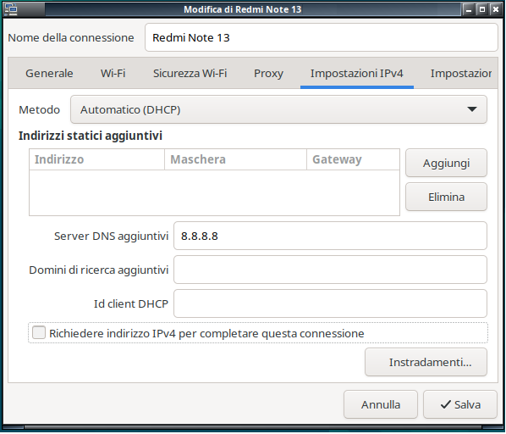506x434 pixels.
Task: Minimize the Modifica di Redmi Note 13 window
Action: (x=469, y=9)
